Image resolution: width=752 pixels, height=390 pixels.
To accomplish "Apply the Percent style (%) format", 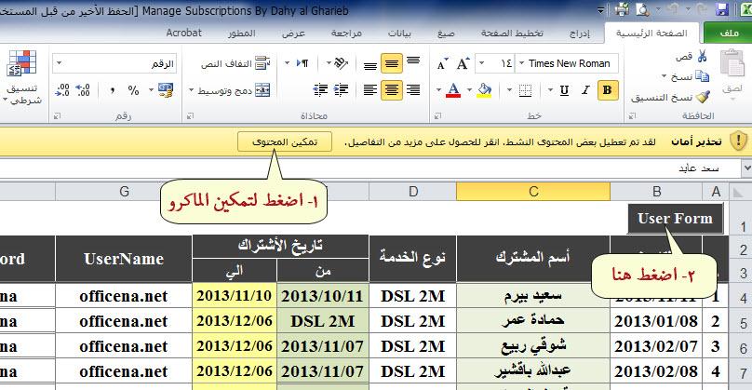I will (x=133, y=89).
